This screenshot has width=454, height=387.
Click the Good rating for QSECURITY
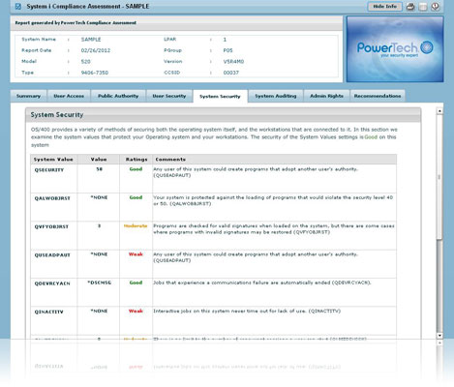136,169
